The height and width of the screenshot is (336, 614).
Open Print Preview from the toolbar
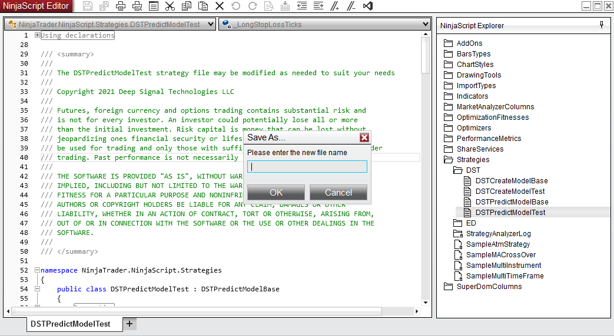point(137,6)
